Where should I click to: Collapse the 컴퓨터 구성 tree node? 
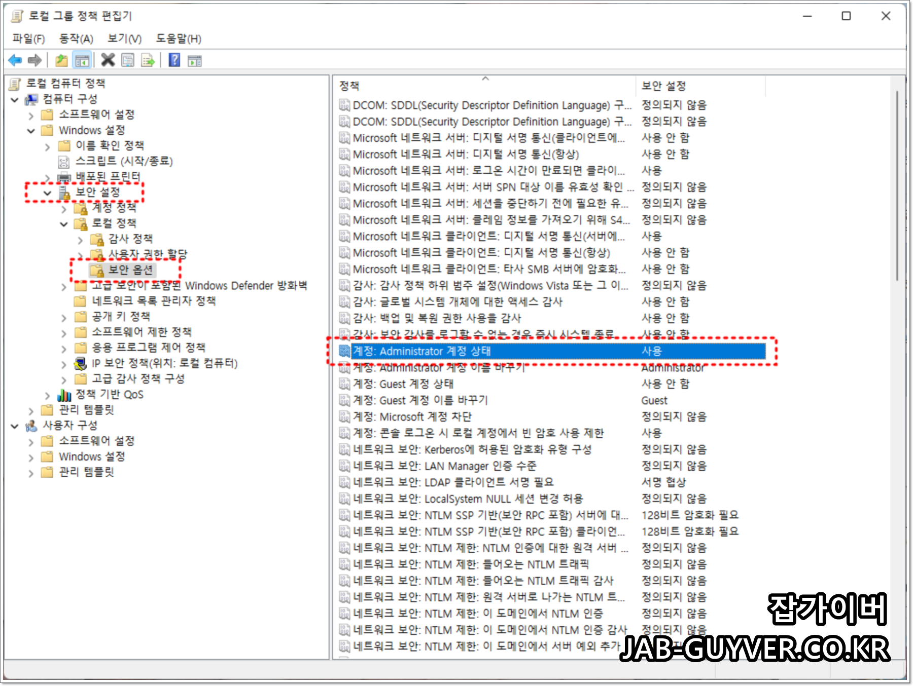pyautogui.click(x=15, y=100)
